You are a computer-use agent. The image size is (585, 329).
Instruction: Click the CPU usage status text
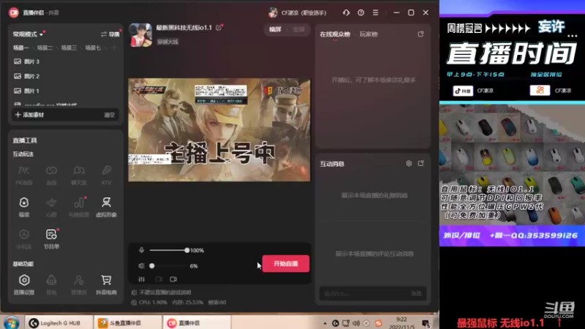[153, 303]
